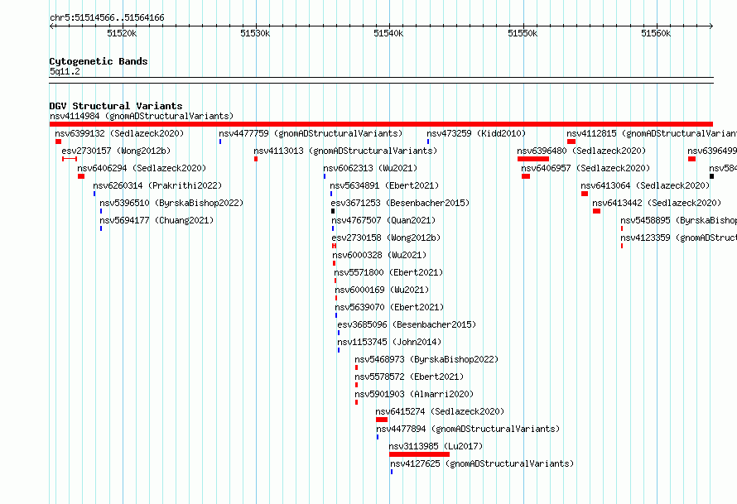Click esv3685096 (Besenbacher2015) label

407,324
